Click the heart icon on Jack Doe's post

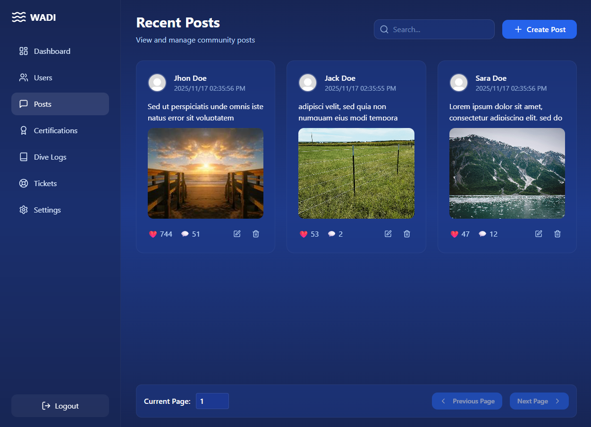pyautogui.click(x=304, y=234)
